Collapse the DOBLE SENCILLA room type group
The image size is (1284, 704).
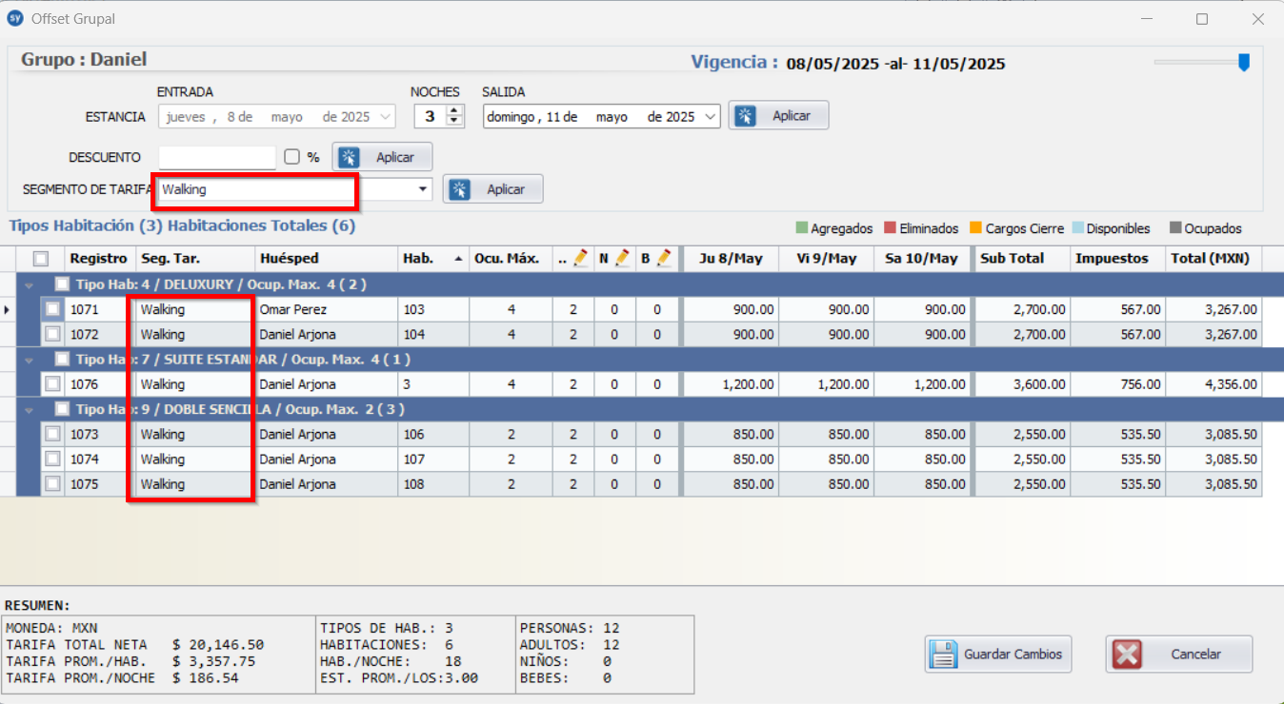point(29,409)
